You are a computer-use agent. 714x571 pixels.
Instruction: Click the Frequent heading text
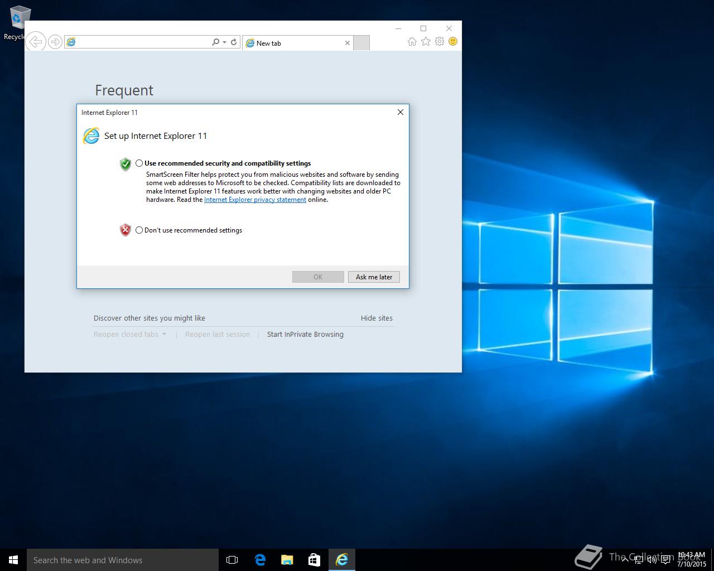(124, 90)
